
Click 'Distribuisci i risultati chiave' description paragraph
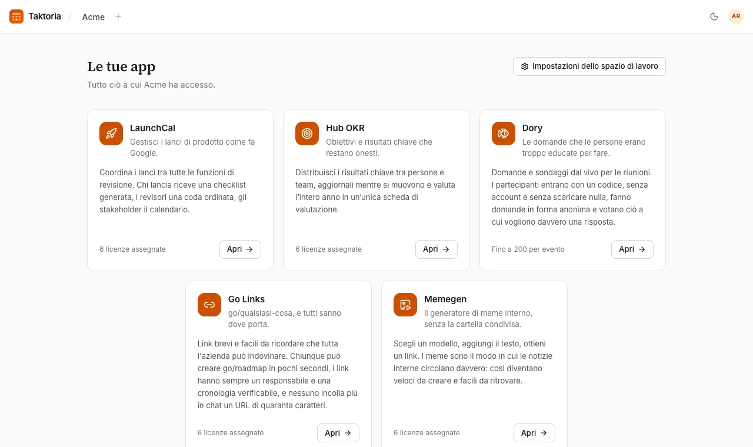375,191
